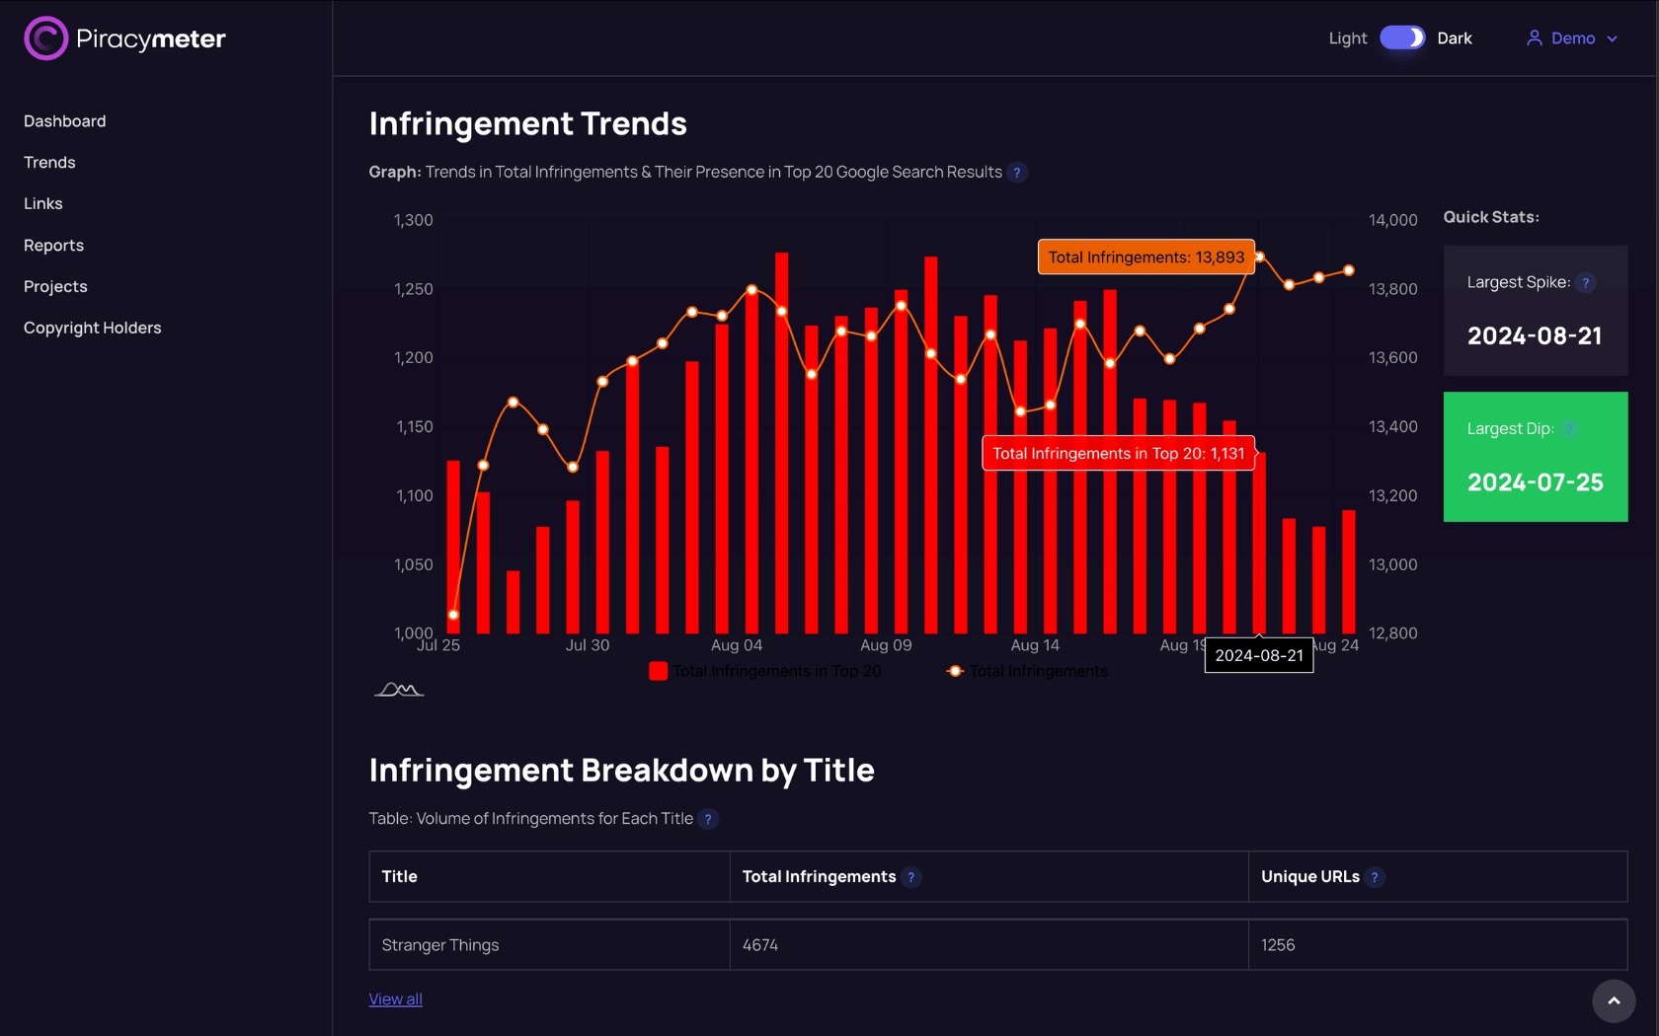Viewport: 1659px width, 1036px height.
Task: Click help icon beside the graph description
Action: [x=1017, y=173]
